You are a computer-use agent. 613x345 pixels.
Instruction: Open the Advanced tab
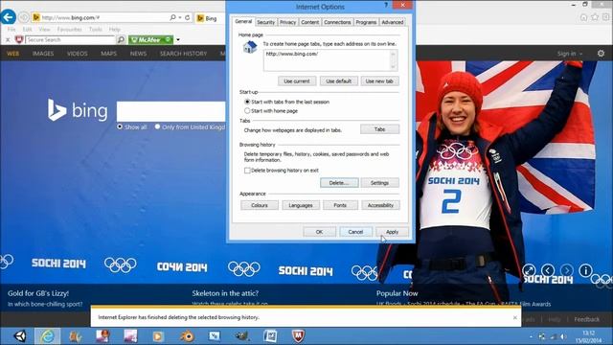coord(392,22)
